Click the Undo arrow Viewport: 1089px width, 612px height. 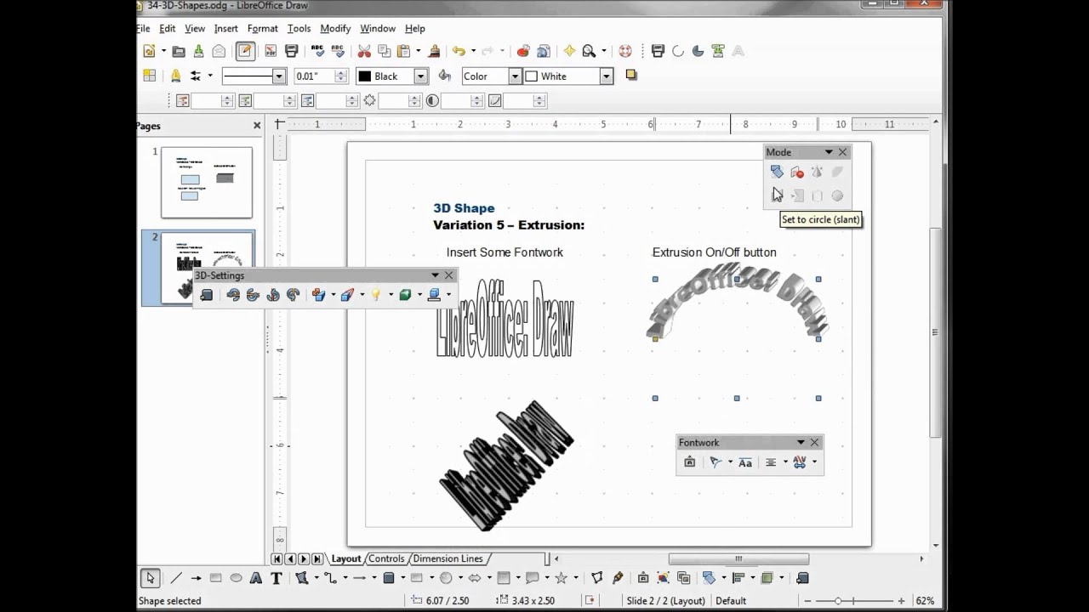(x=459, y=51)
